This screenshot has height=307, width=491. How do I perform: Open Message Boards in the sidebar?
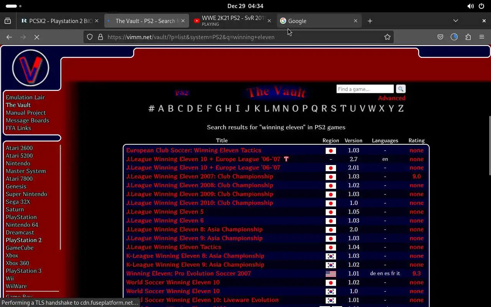tap(27, 120)
